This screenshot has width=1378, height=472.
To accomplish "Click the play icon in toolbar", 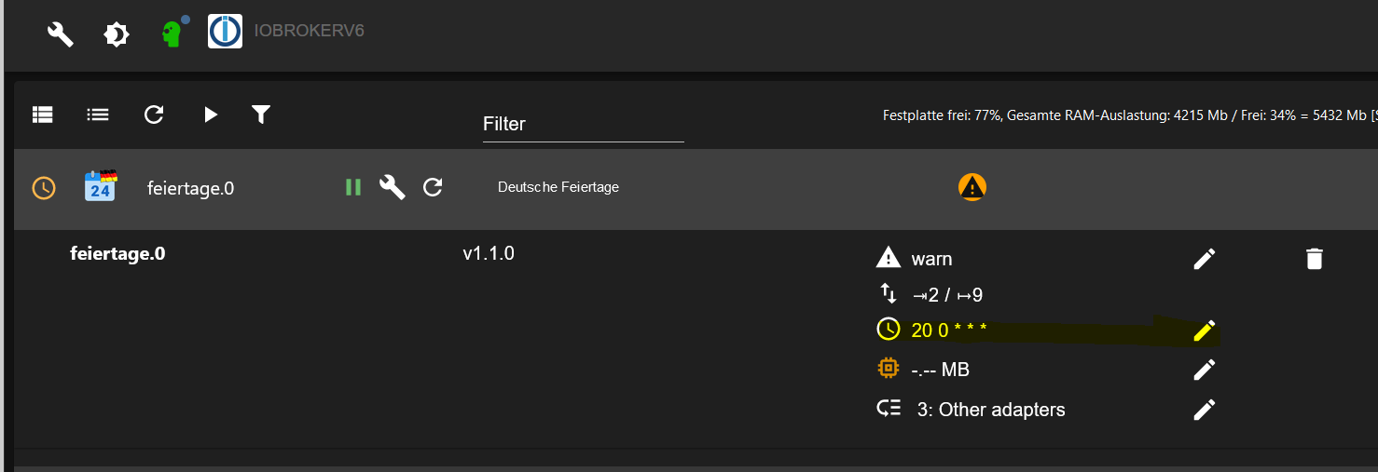I will coord(211,115).
